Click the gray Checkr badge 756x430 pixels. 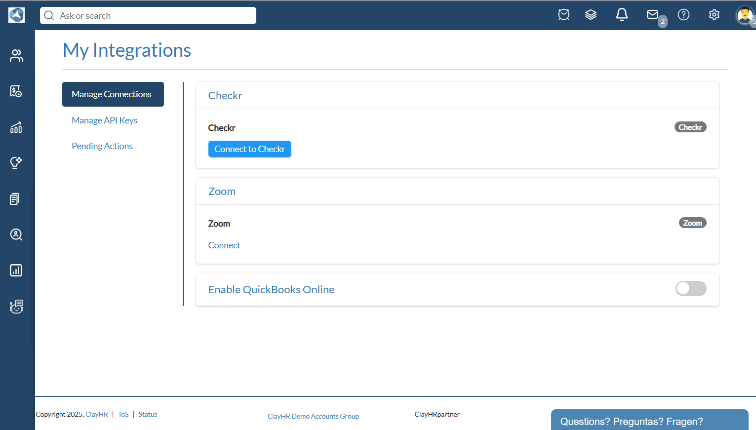(x=690, y=127)
